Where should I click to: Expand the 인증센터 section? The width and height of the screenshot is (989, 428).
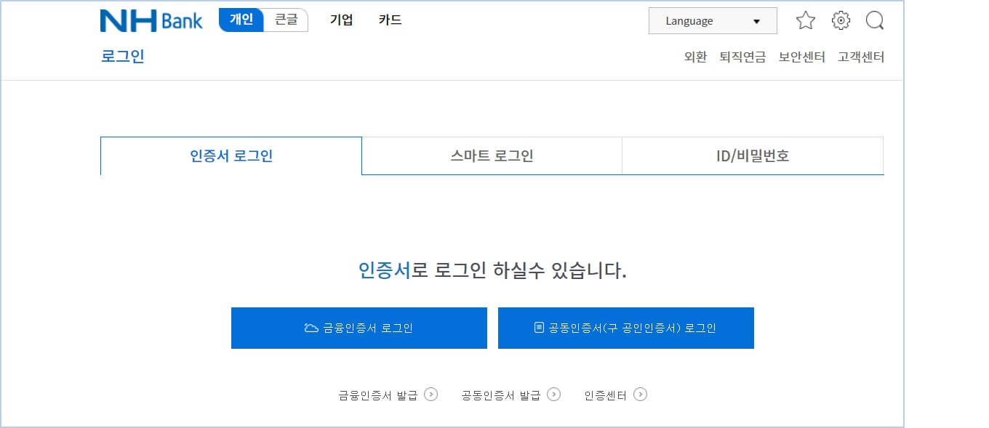[614, 395]
